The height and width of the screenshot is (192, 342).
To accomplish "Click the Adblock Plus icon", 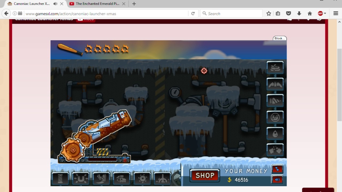I will (x=320, y=13).
